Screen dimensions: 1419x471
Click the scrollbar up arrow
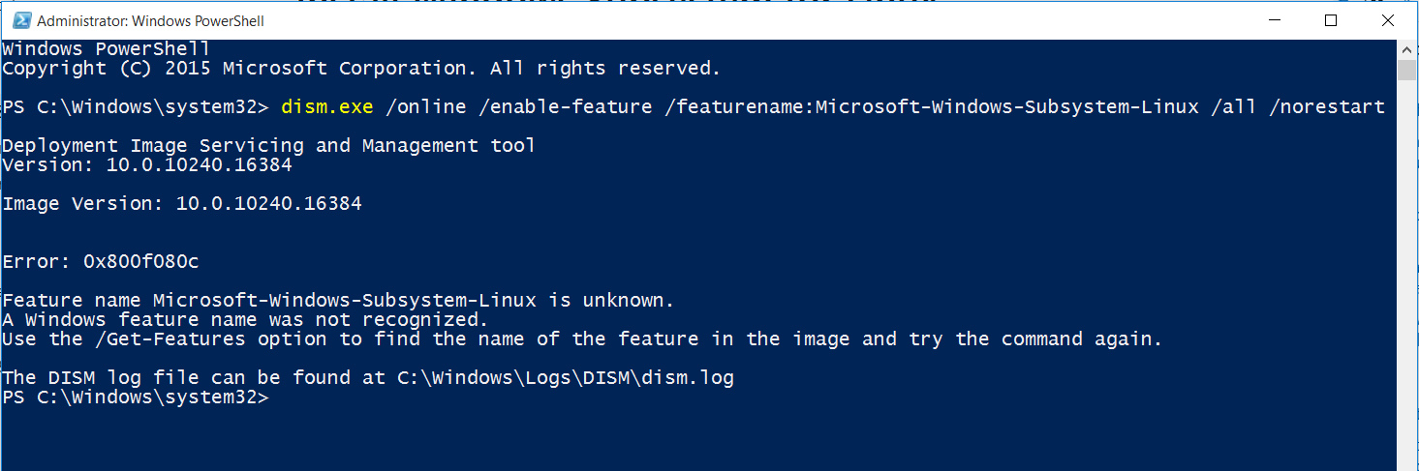1406,49
